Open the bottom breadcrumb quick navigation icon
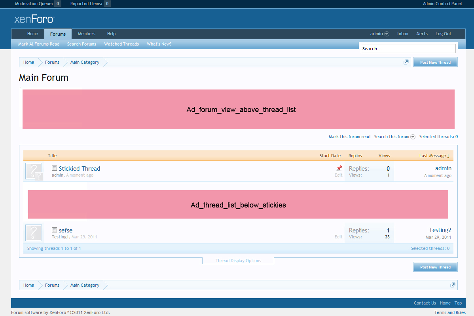This screenshot has height=316, width=474. click(x=452, y=285)
